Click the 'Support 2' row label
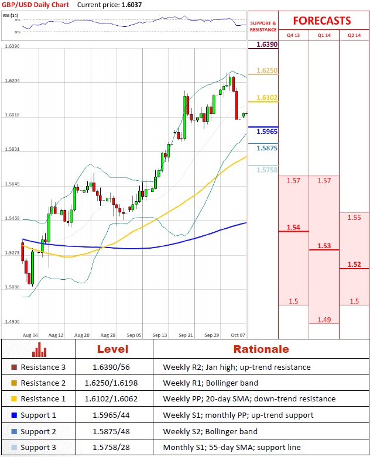370x457 pixels. click(38, 432)
